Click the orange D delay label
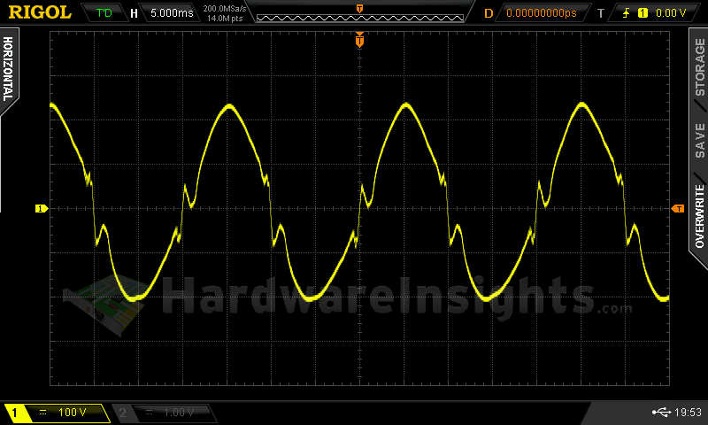 click(x=489, y=13)
